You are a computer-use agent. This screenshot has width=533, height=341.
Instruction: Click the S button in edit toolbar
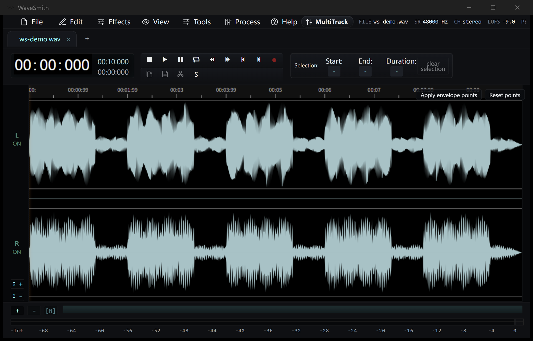[196, 74]
